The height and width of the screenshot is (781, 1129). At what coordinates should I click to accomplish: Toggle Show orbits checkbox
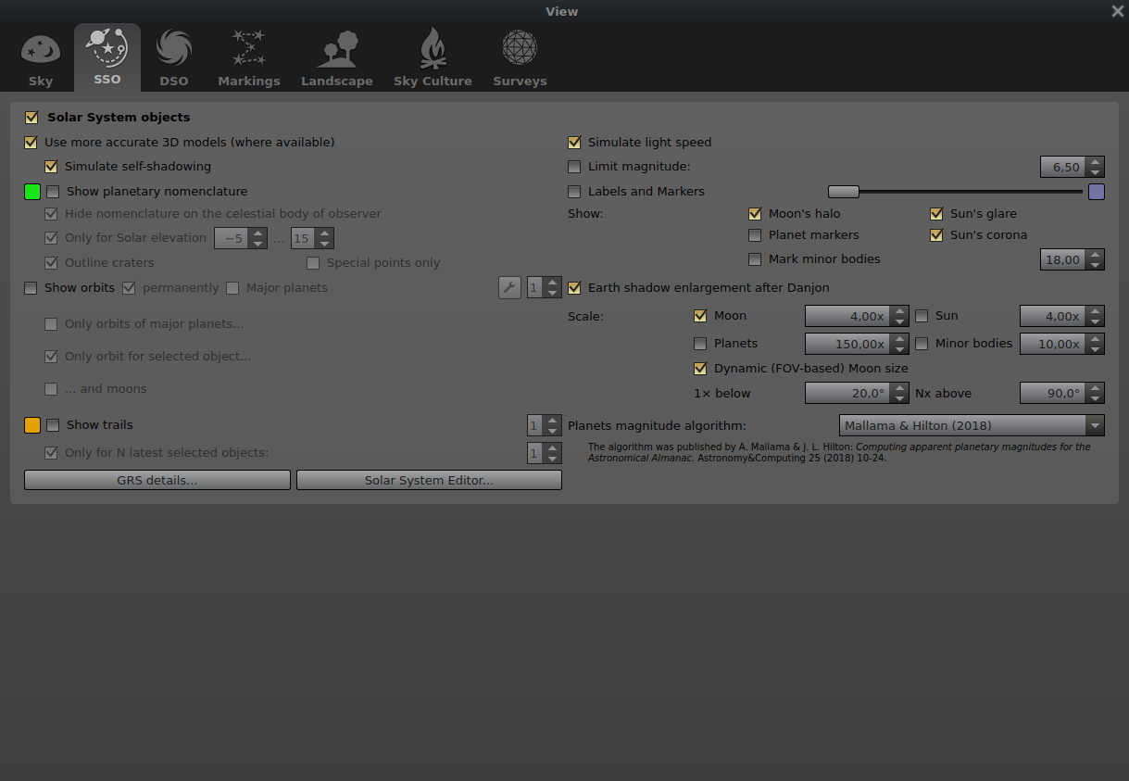pos(31,288)
